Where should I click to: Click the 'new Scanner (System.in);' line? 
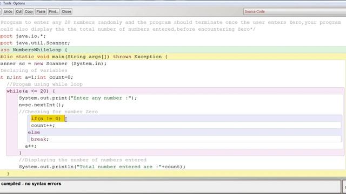tap(70, 64)
